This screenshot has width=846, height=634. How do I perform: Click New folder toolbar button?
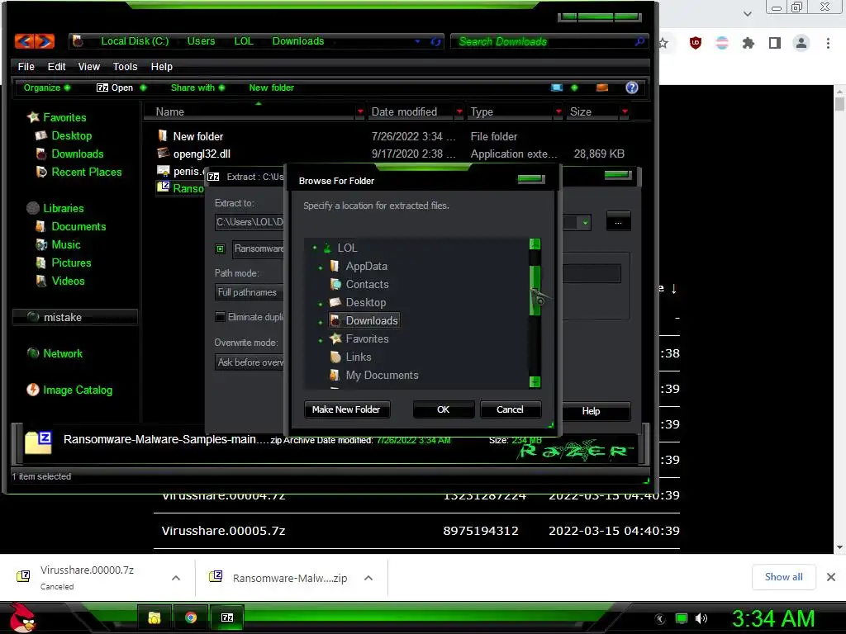[271, 88]
